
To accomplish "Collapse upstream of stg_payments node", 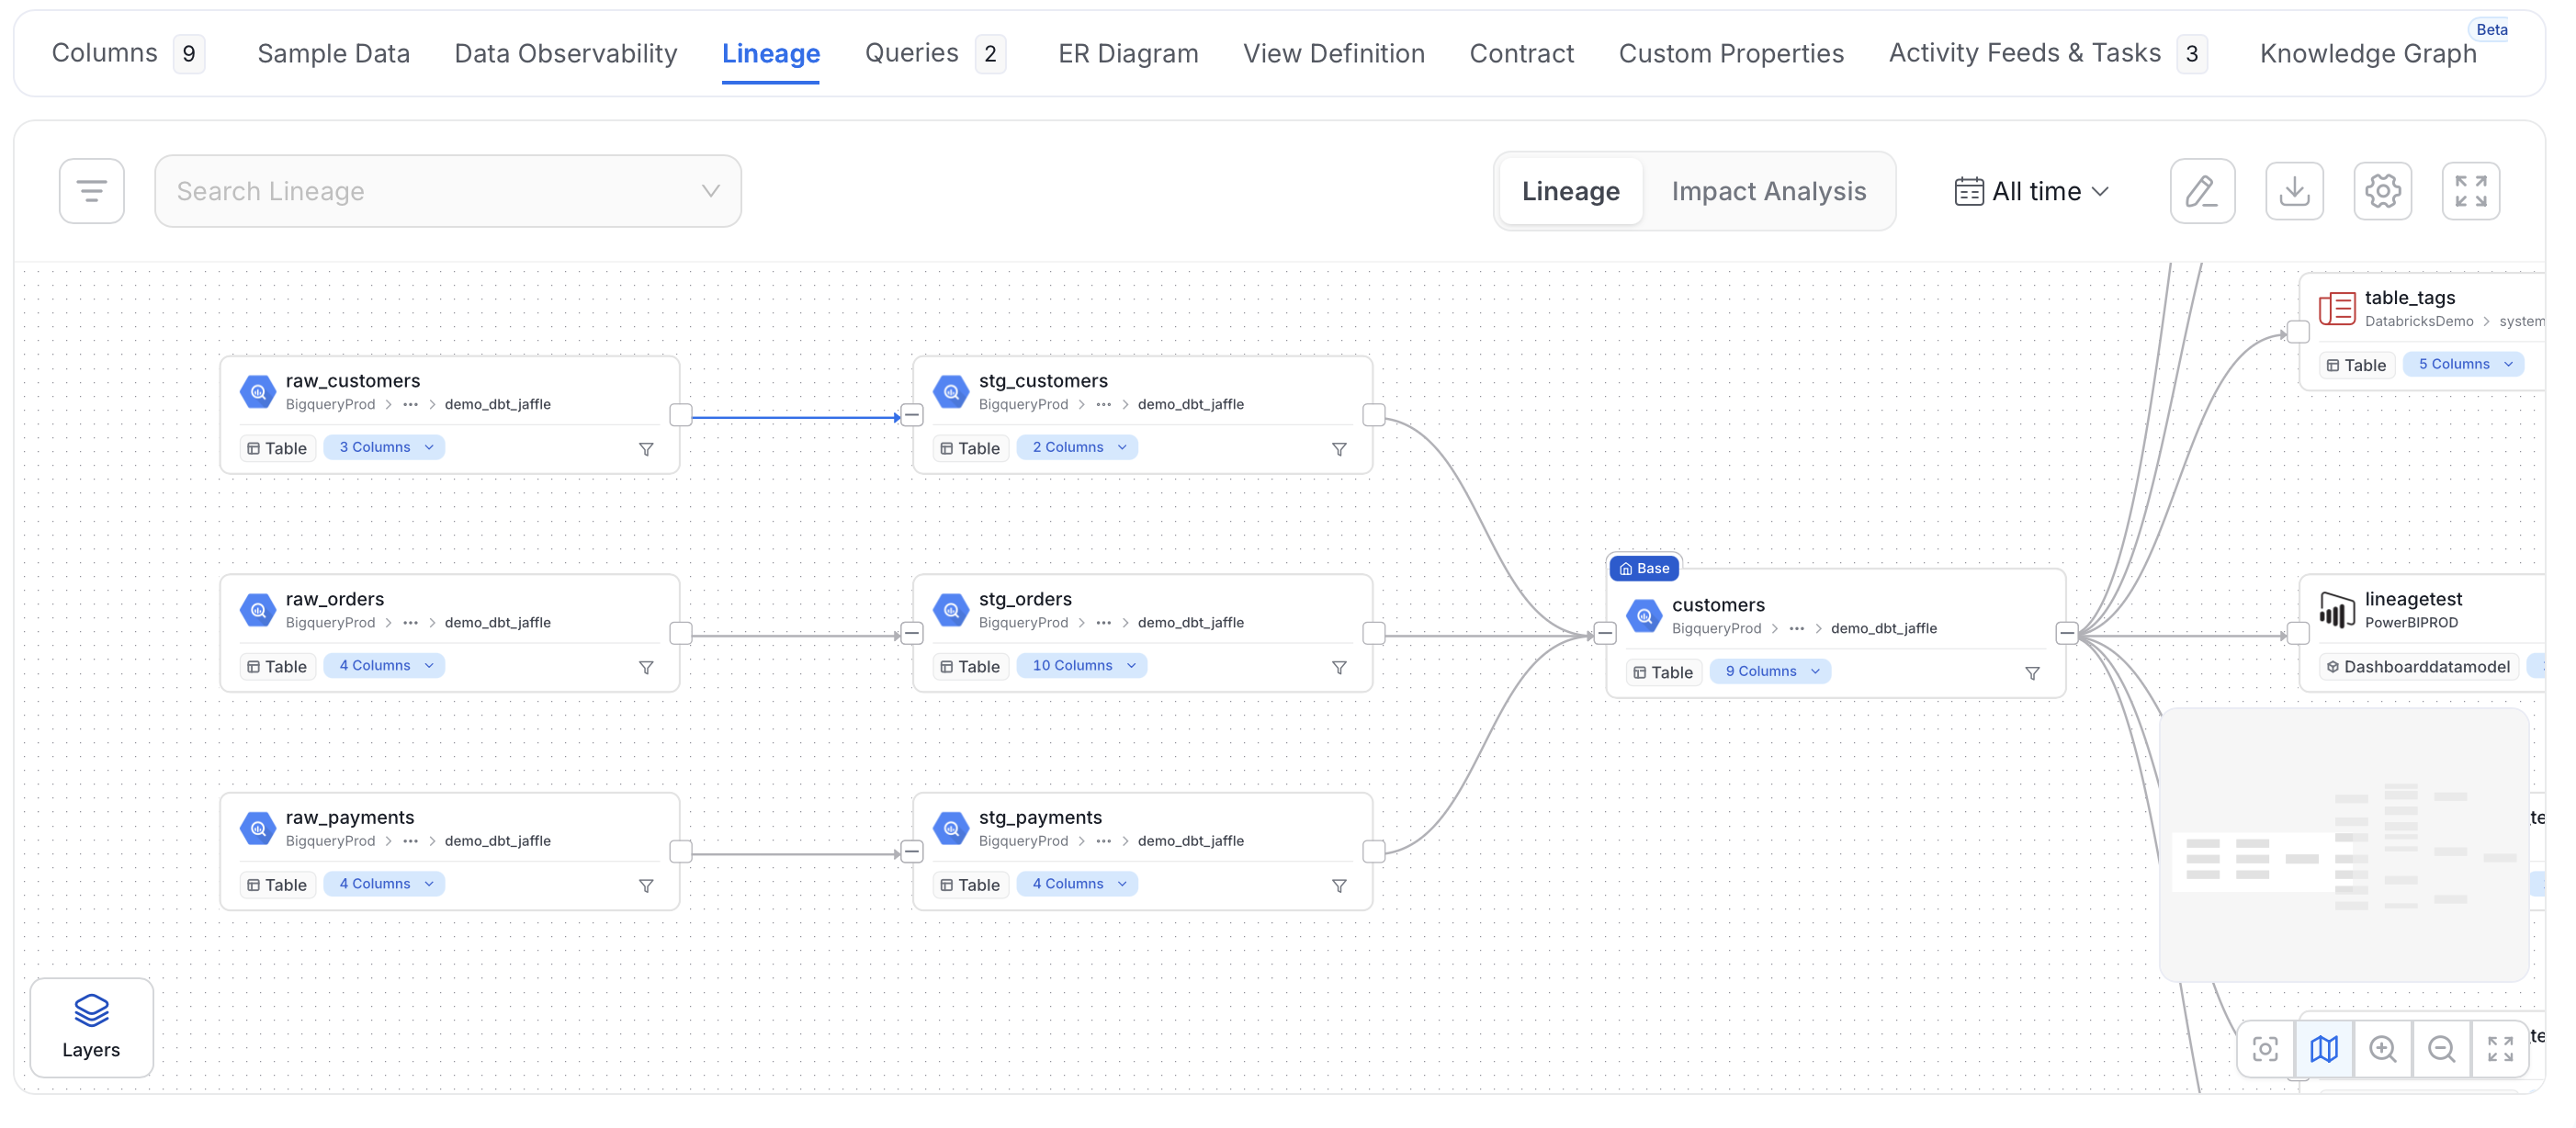I will click(x=912, y=851).
